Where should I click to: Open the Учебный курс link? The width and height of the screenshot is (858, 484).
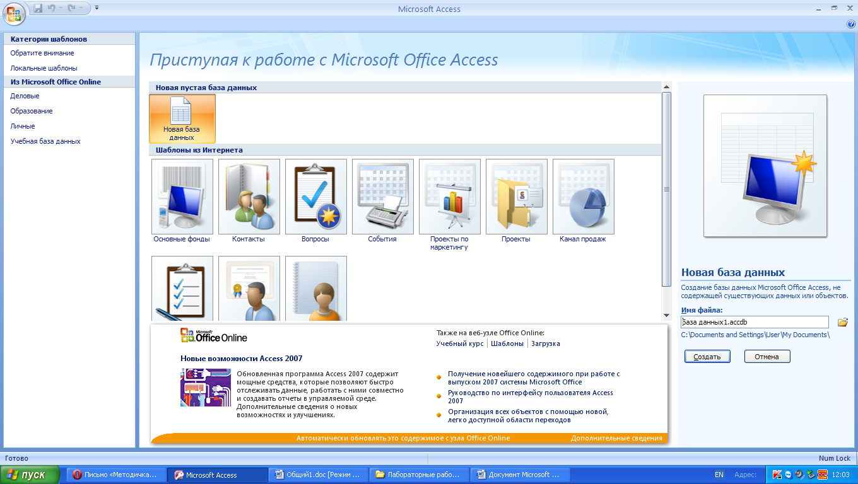(x=460, y=343)
